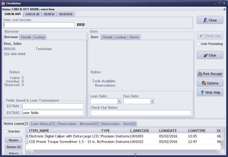Open Loan History(5) tab

pyautogui.click(x=43, y=124)
